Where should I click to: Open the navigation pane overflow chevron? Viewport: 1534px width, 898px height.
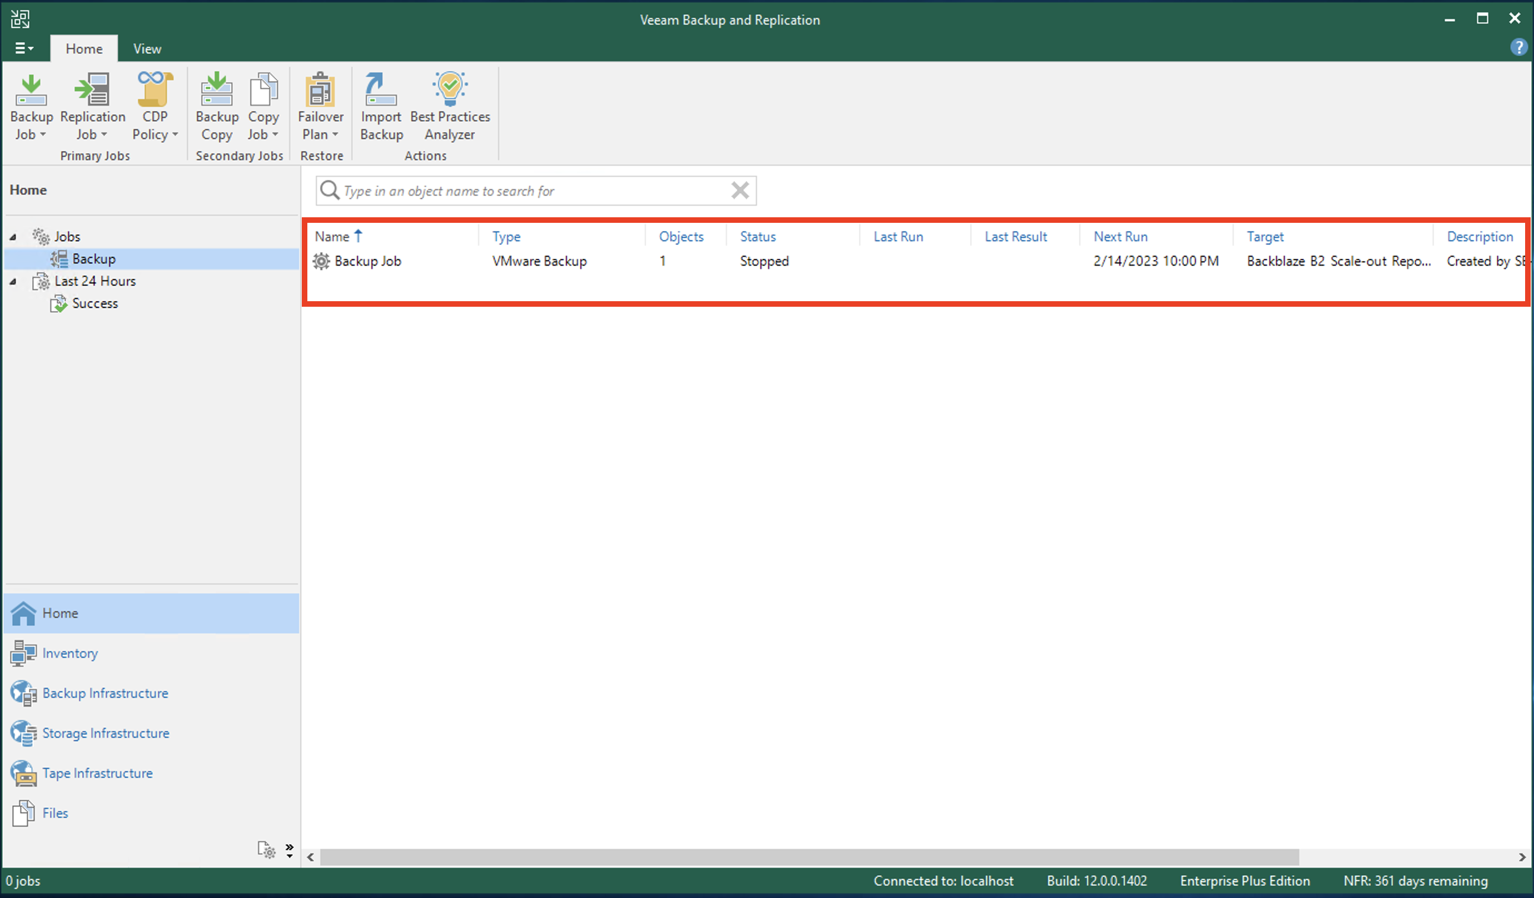point(290,851)
